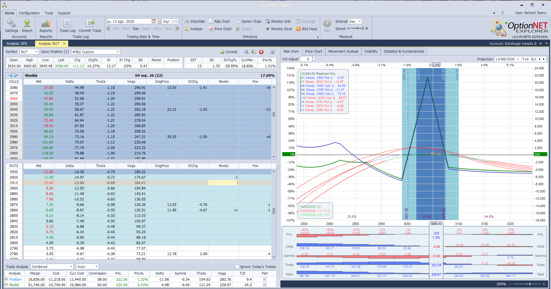Click the account status circle indicator
This screenshot has width=551, height=289.
540,44
